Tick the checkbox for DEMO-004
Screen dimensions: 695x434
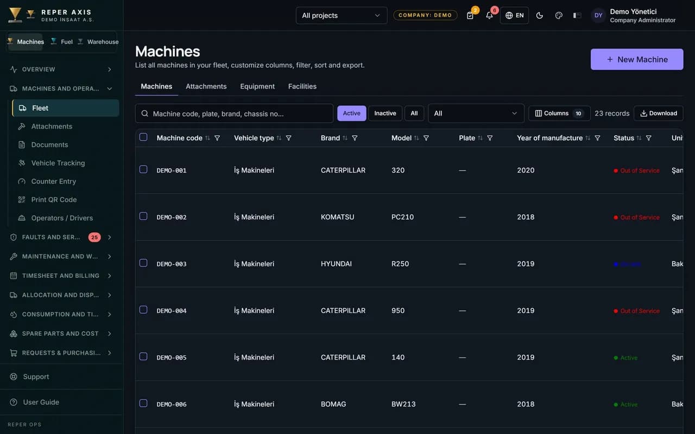(x=143, y=310)
